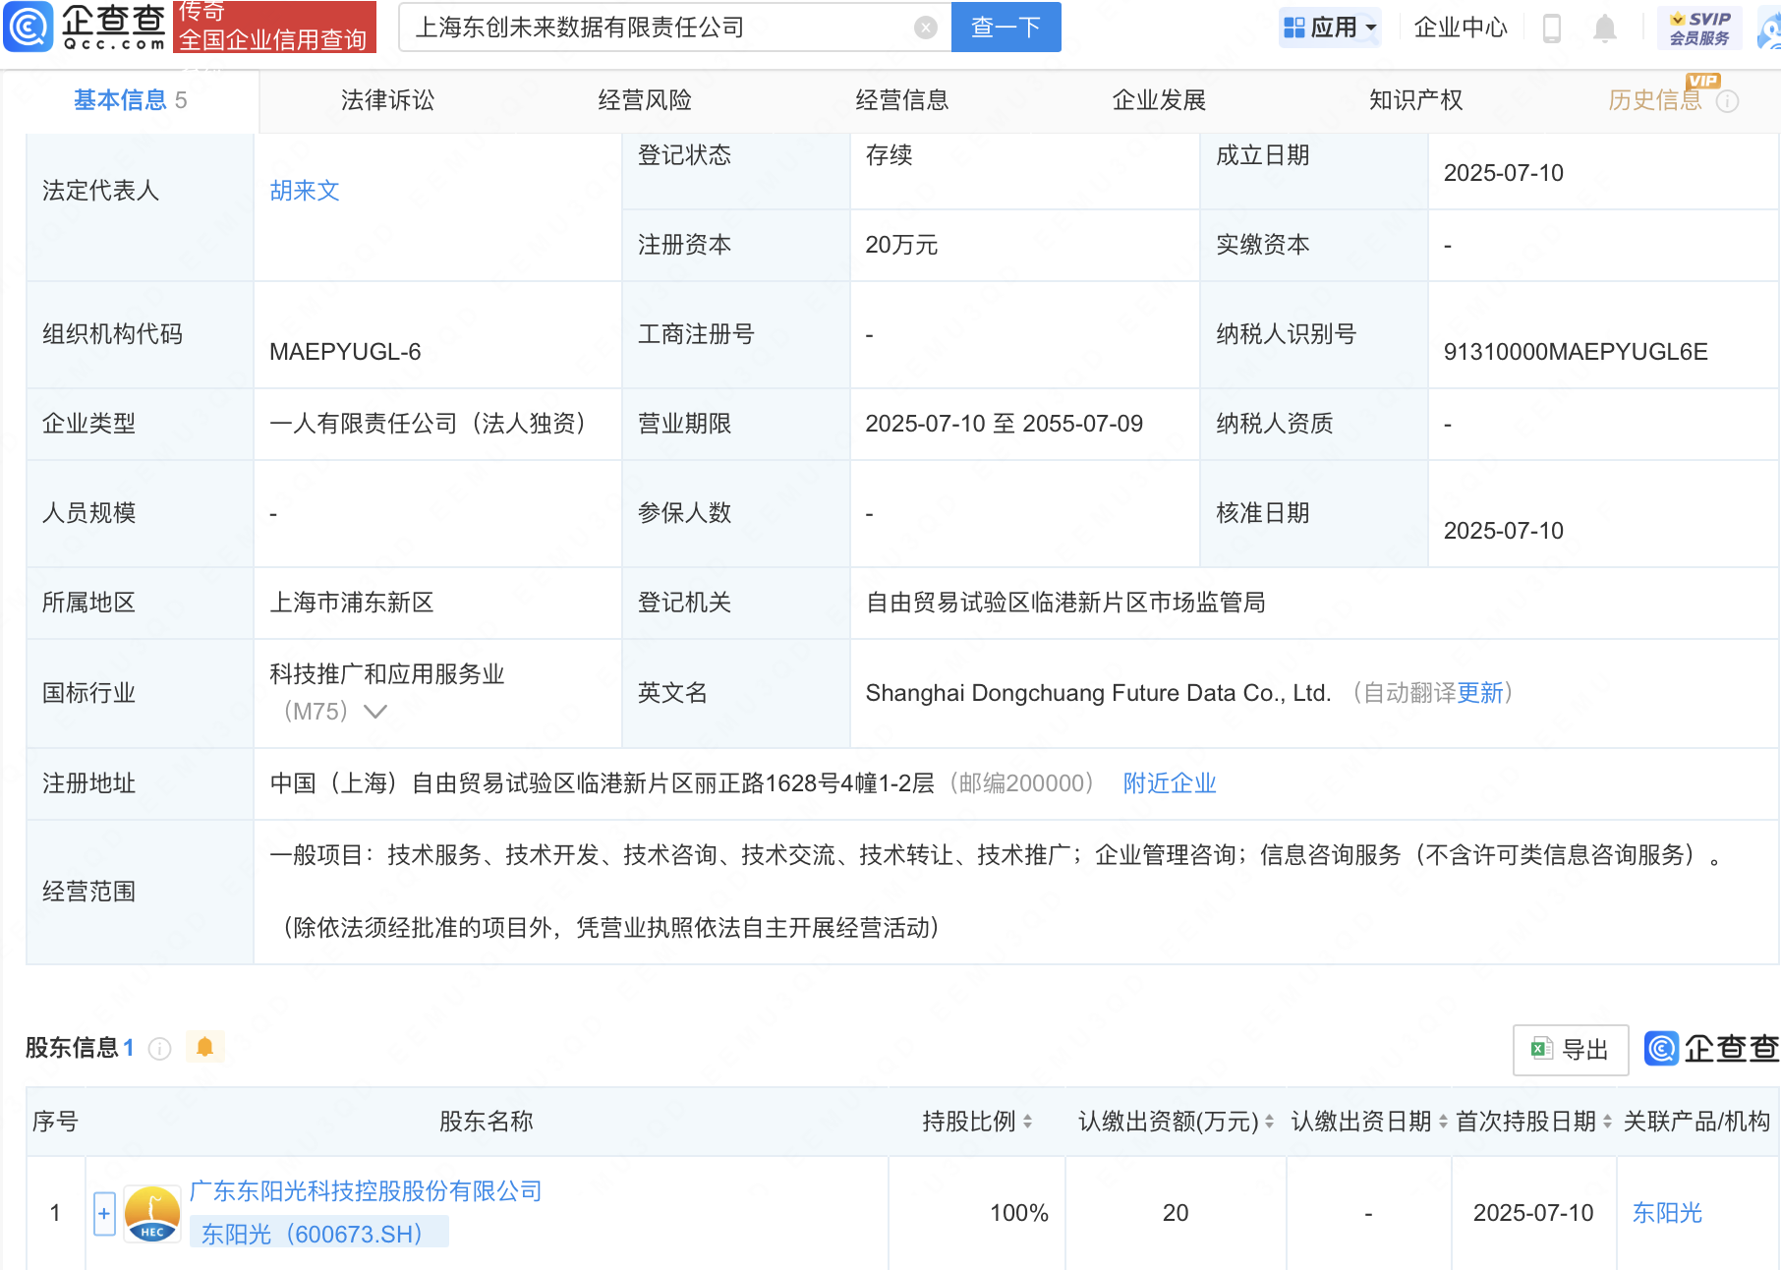1781x1270 pixels.
Task: Sort by 首次持股日期 column
Action: point(1607,1122)
